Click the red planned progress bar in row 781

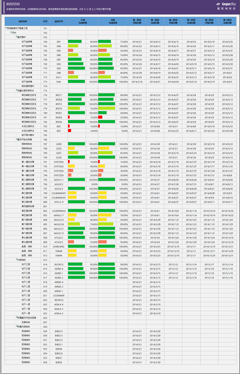69,117
